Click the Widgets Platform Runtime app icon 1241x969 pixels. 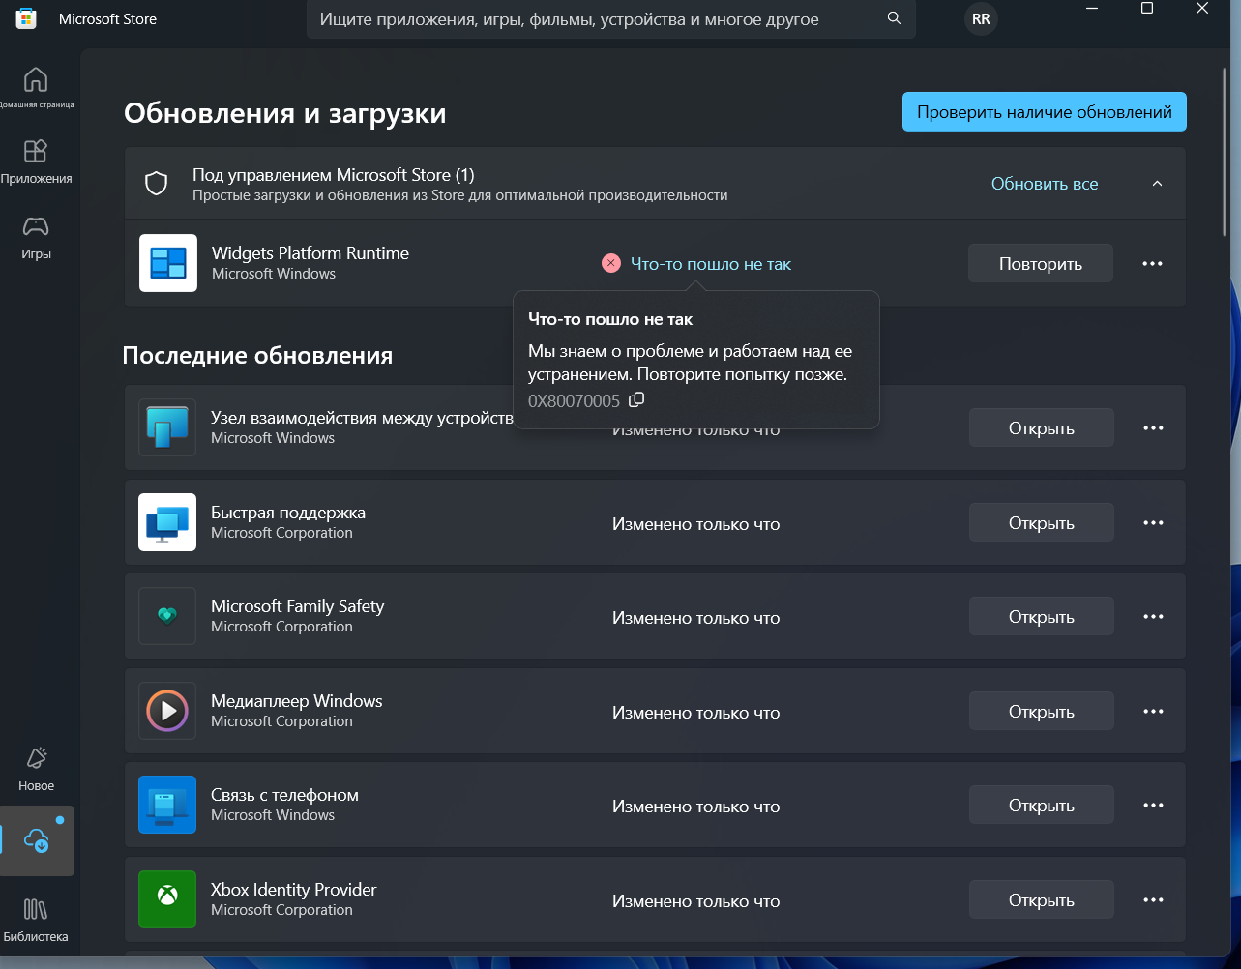168,263
